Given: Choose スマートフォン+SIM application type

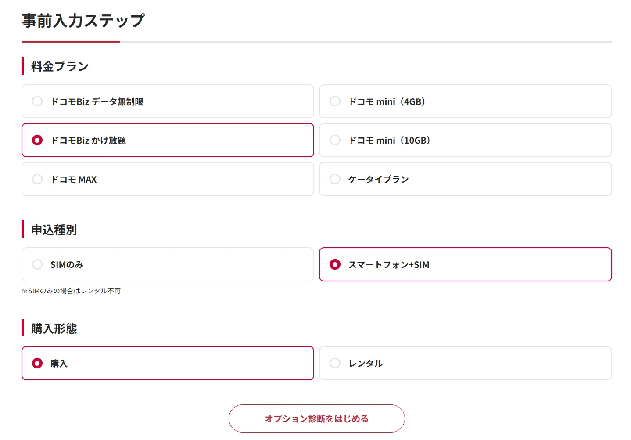Looking at the screenshot, I should click(x=465, y=264).
